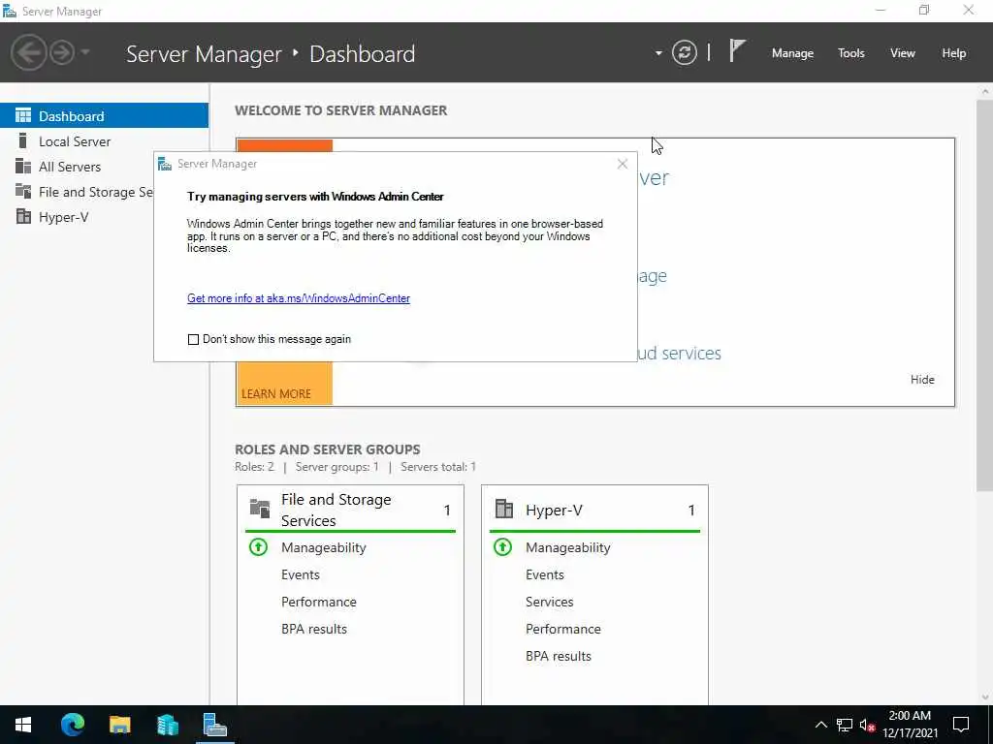The width and height of the screenshot is (993, 744).
Task: Click File and Storage Services tile title
Action: tap(336, 510)
